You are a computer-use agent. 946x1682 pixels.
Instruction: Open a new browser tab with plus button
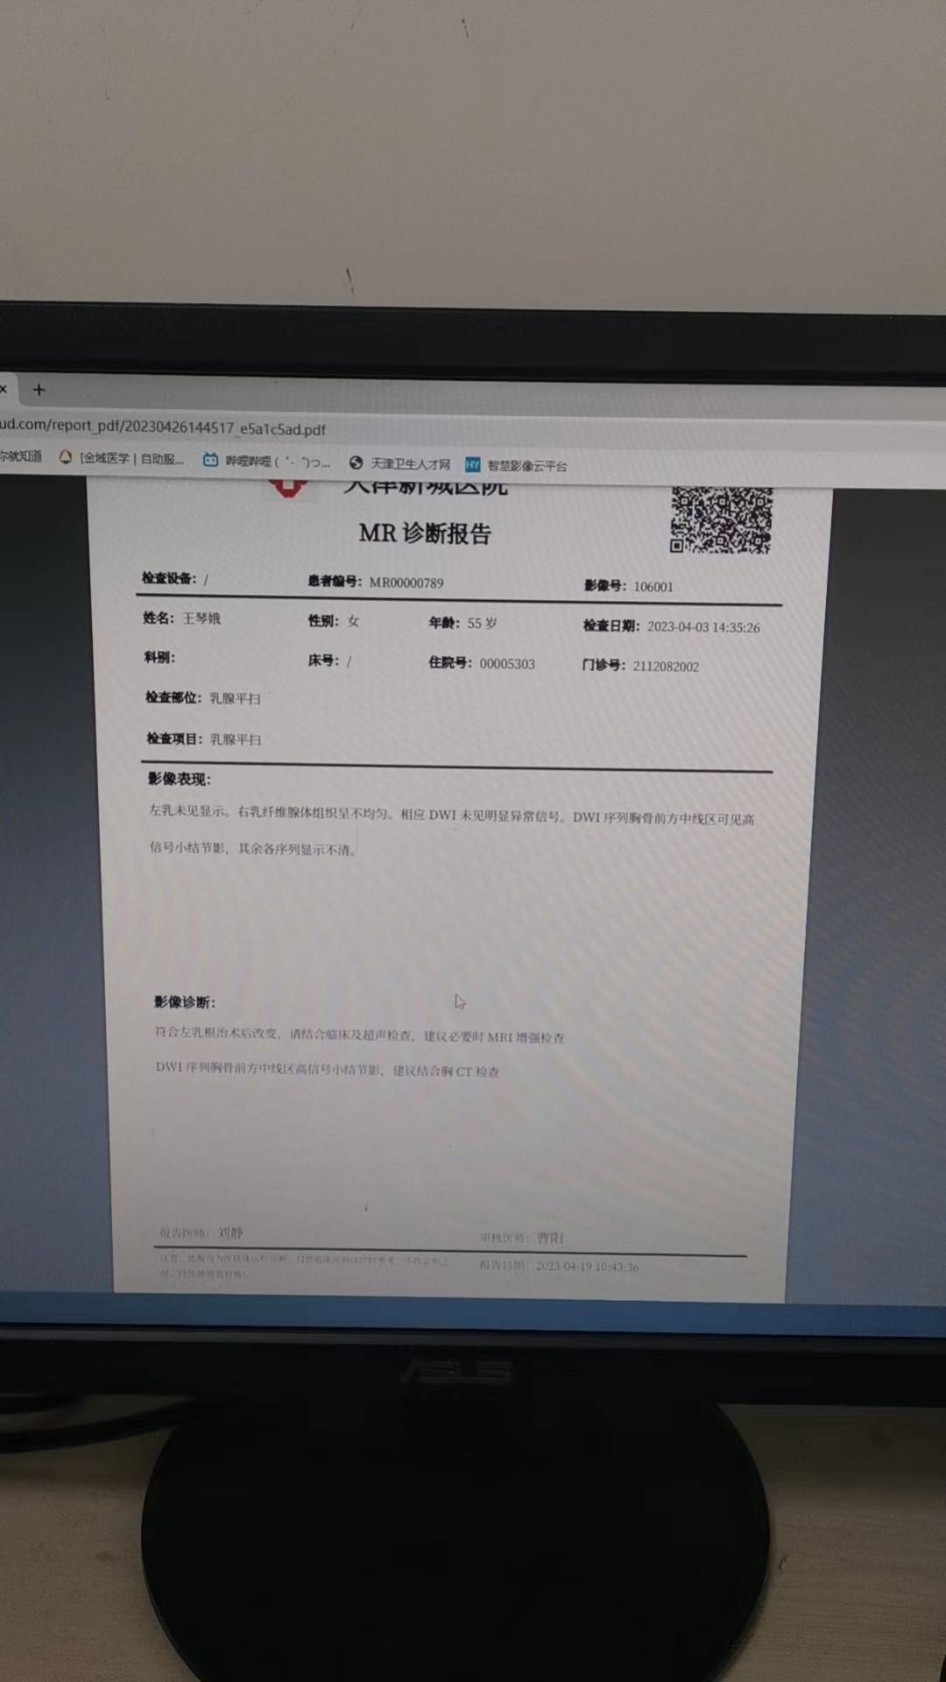(x=39, y=390)
